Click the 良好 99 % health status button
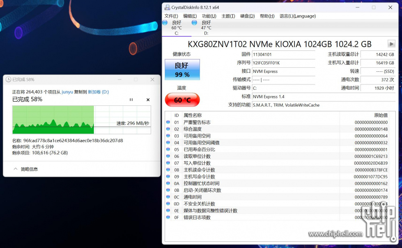 (182, 70)
